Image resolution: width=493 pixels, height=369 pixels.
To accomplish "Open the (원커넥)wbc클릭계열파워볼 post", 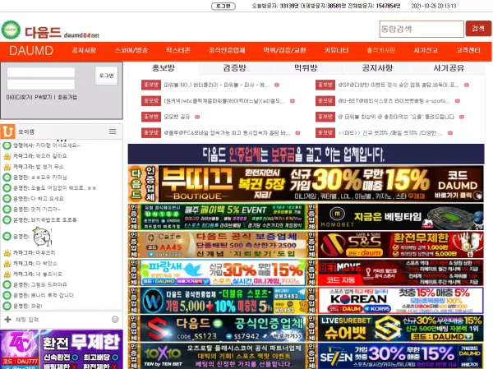I will pos(224,101).
